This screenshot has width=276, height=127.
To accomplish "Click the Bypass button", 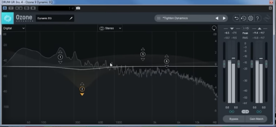I will 234,119.
